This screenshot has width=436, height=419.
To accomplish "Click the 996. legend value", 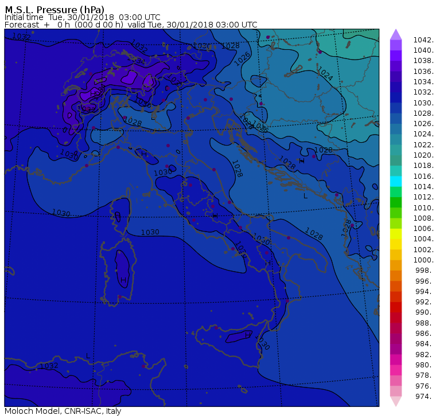I will click(425, 281).
